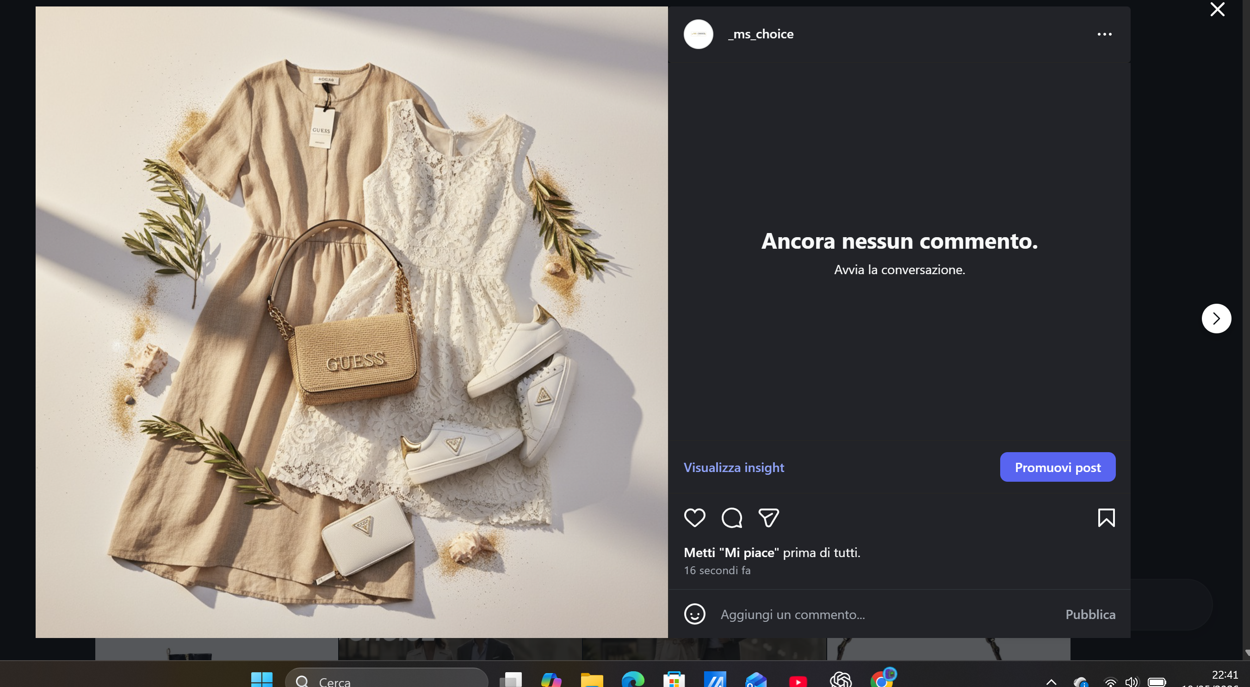The image size is (1250, 687).
Task: Open Task View from the taskbar
Action: 510,680
